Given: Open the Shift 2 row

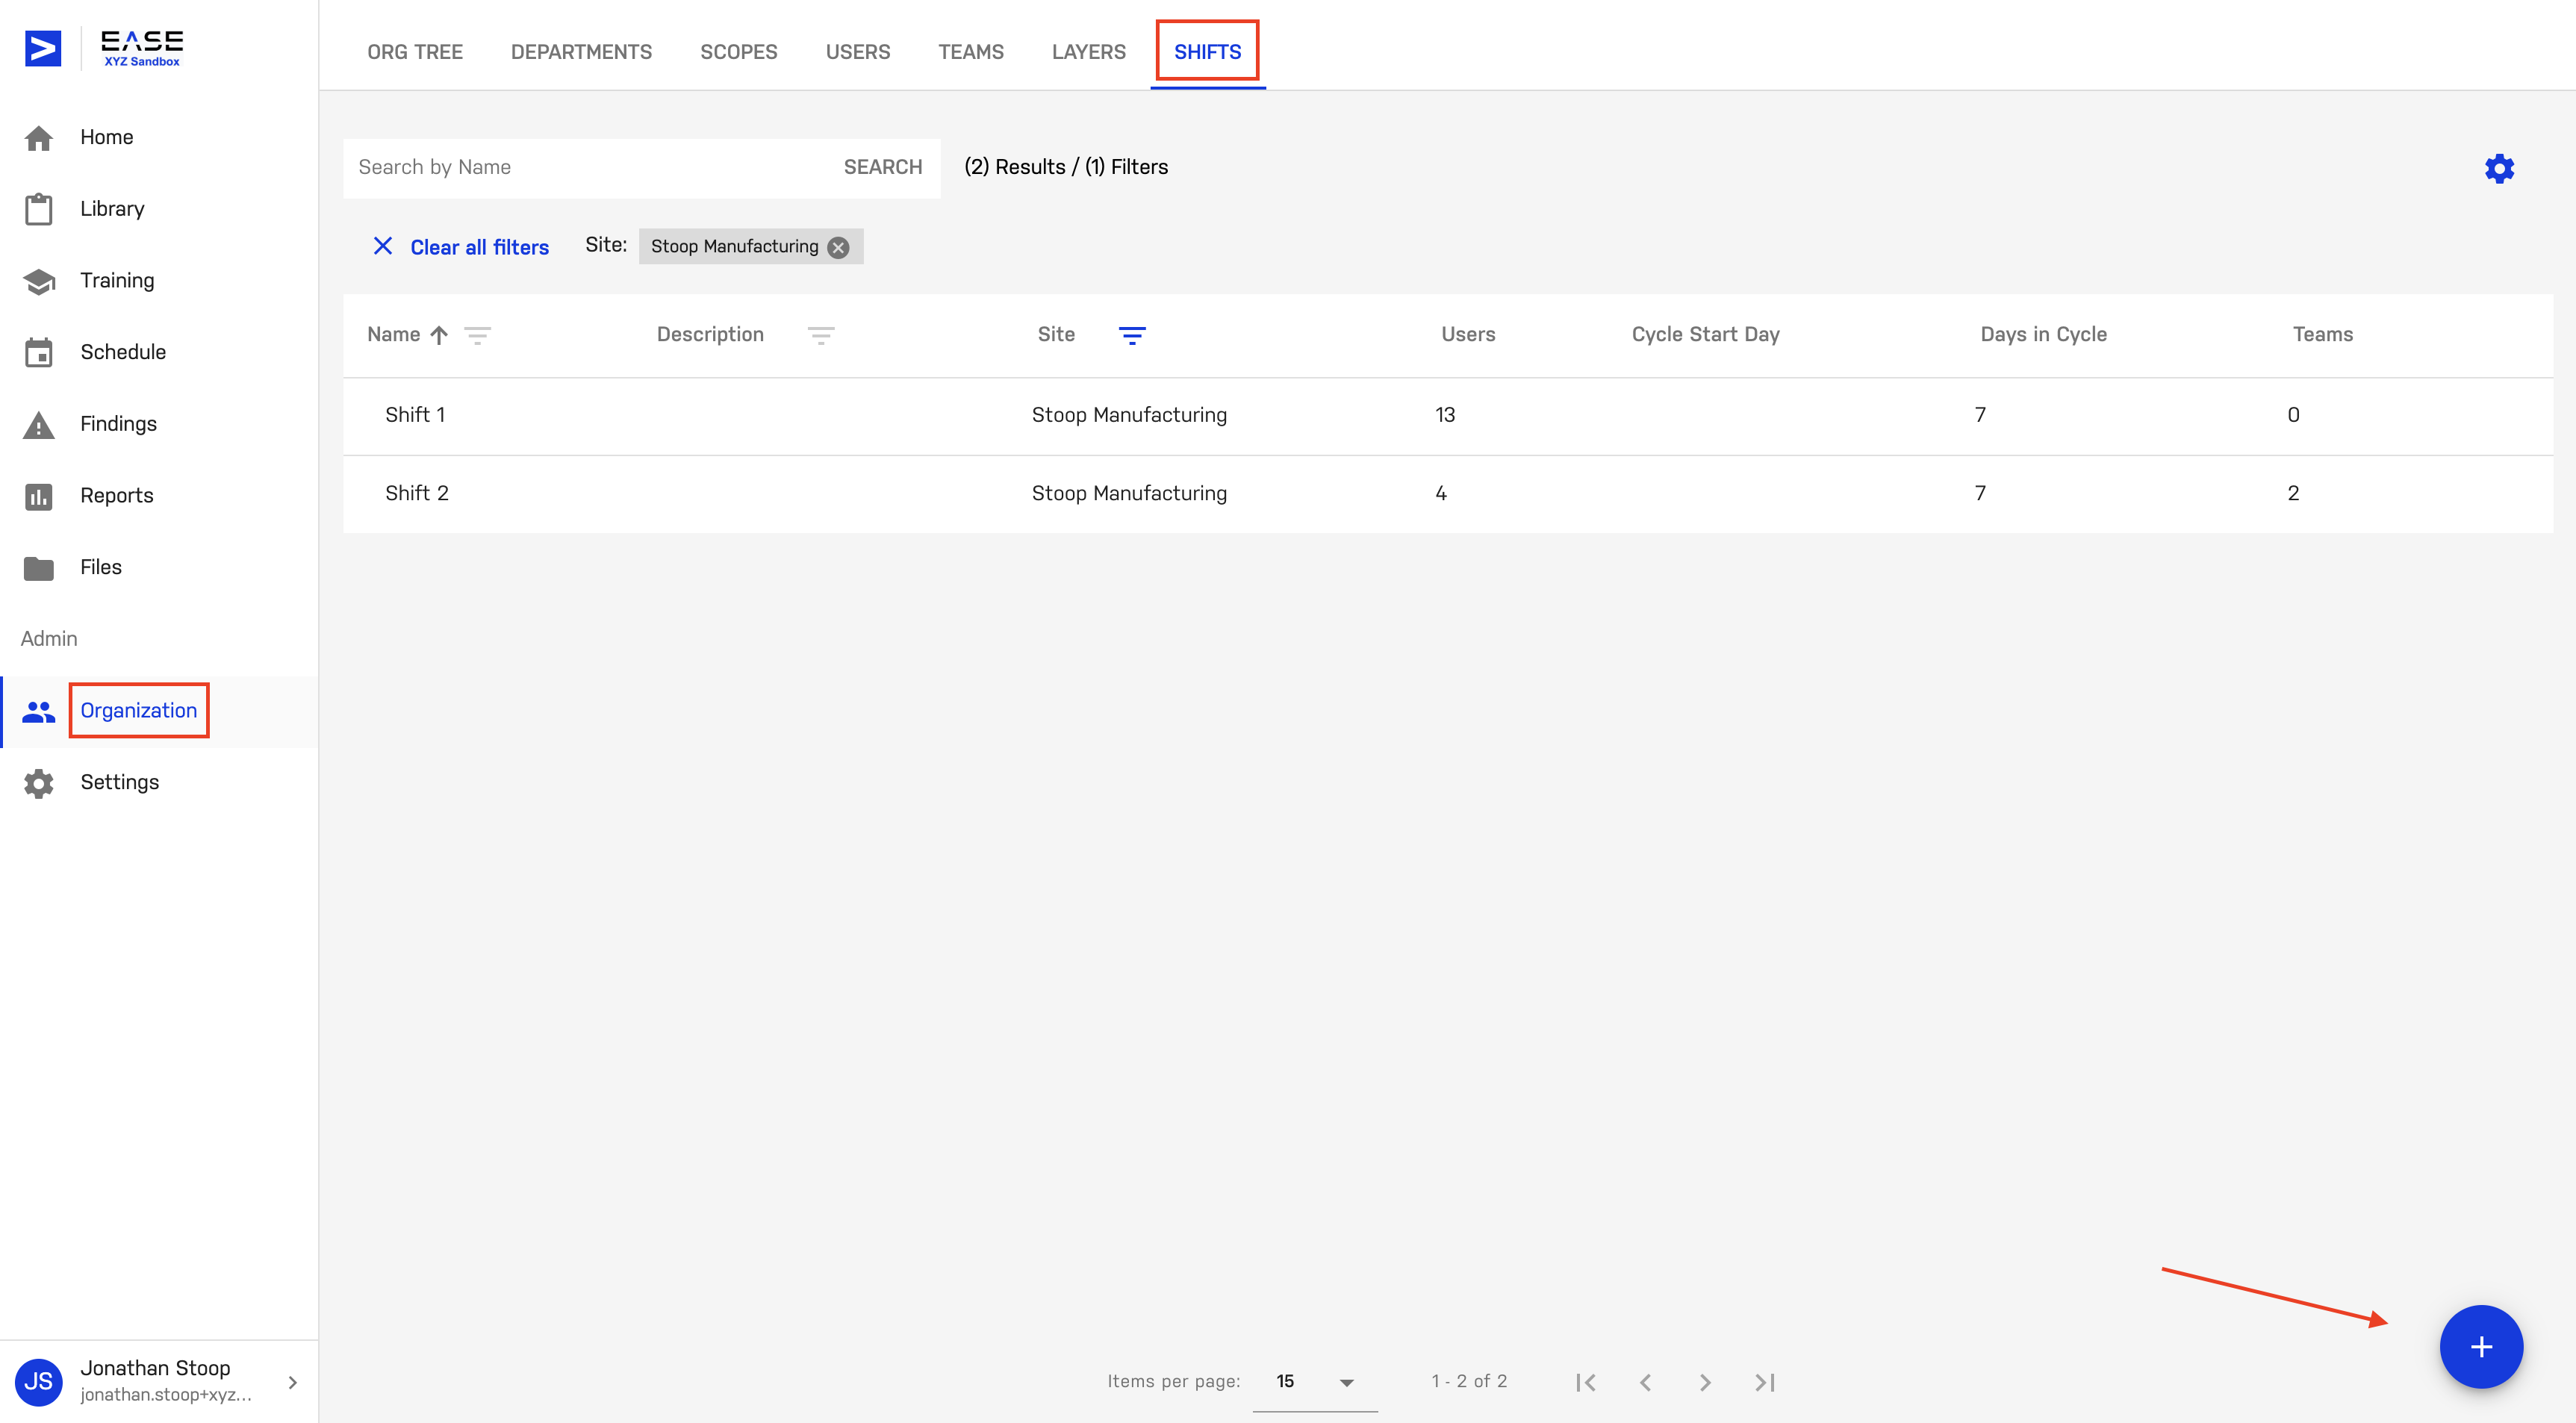Looking at the screenshot, I should coord(1447,494).
